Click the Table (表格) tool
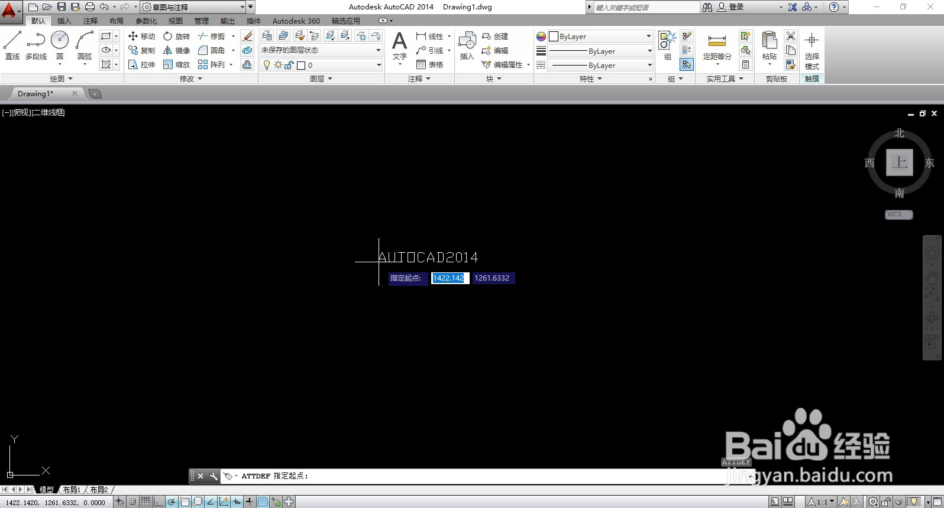 430,64
